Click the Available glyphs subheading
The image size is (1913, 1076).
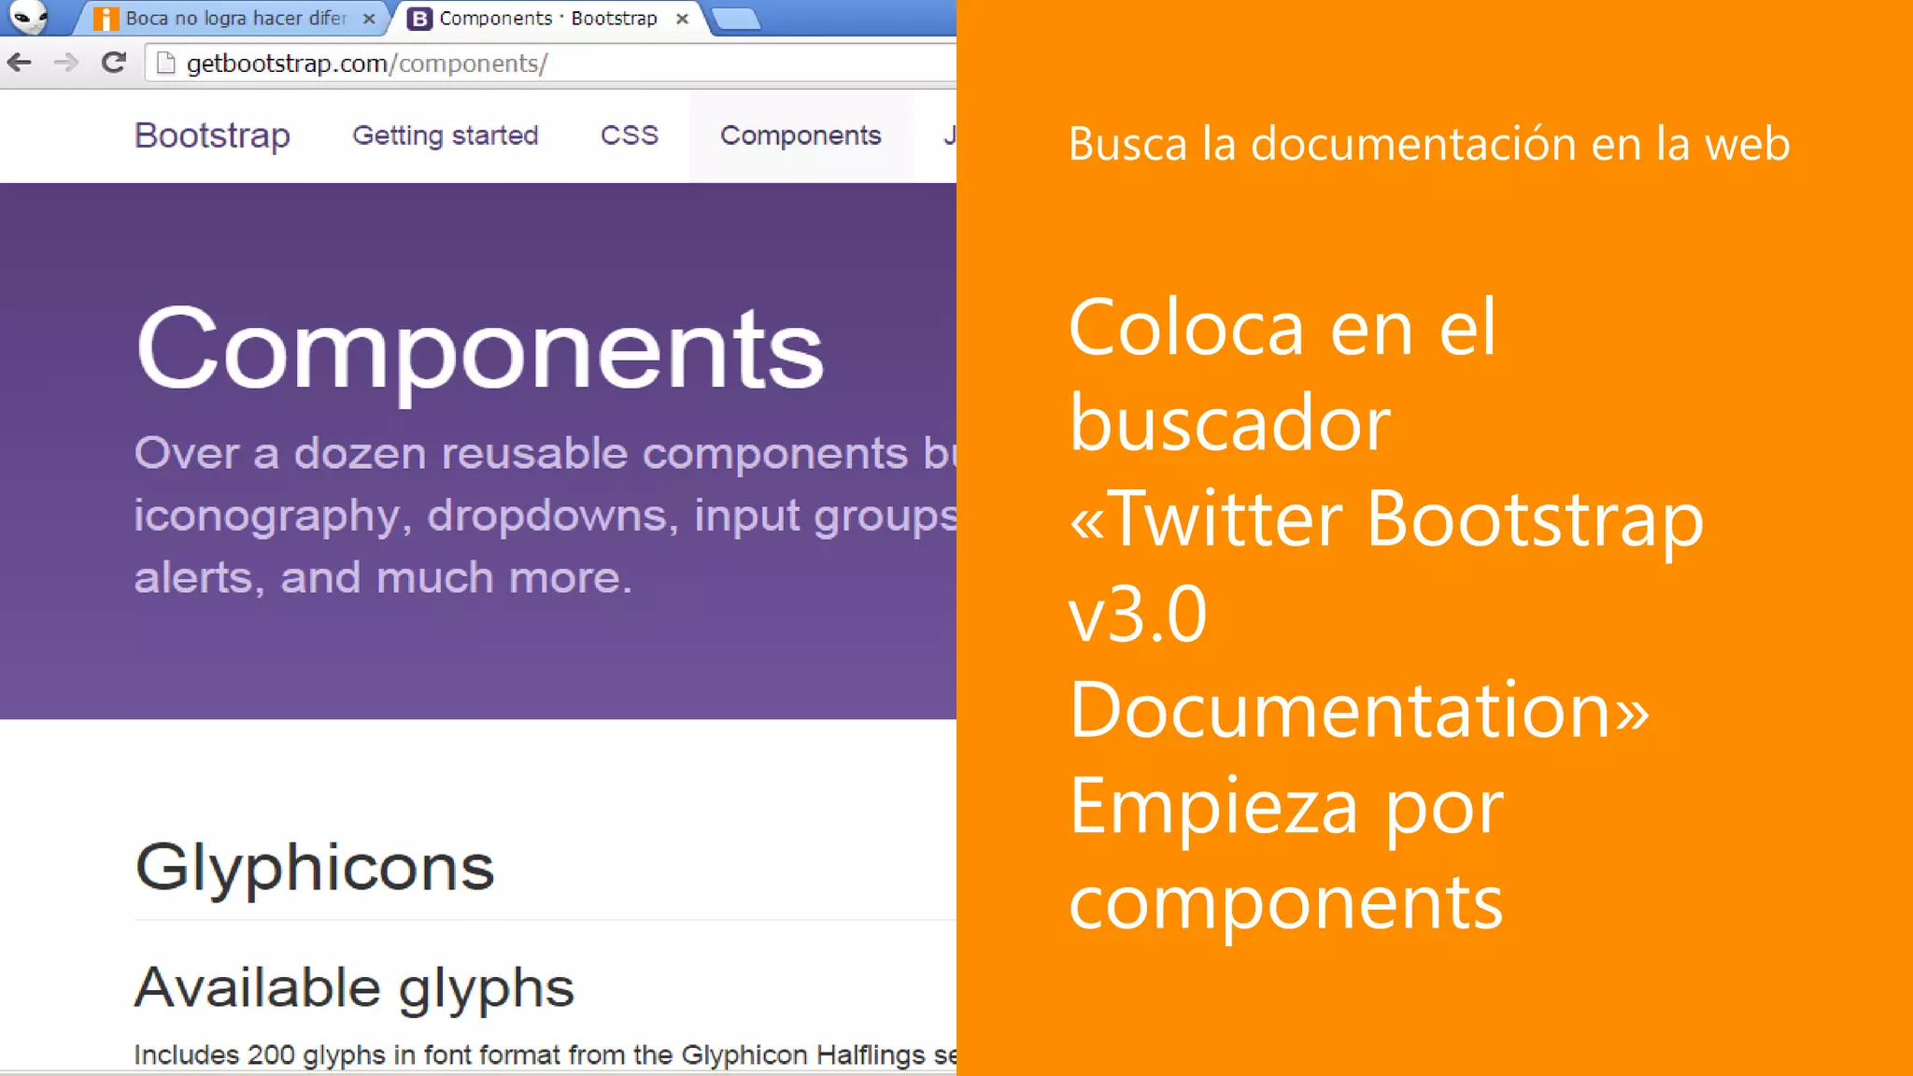tap(354, 987)
